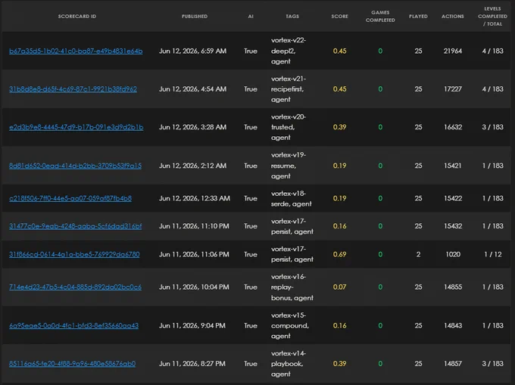Click the TAGS column header

coord(292,16)
